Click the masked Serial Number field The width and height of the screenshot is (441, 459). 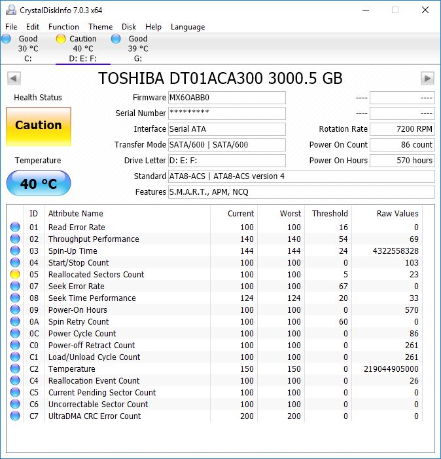pos(227,113)
